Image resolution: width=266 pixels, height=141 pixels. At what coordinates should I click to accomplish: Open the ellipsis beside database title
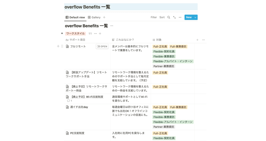[112, 26]
